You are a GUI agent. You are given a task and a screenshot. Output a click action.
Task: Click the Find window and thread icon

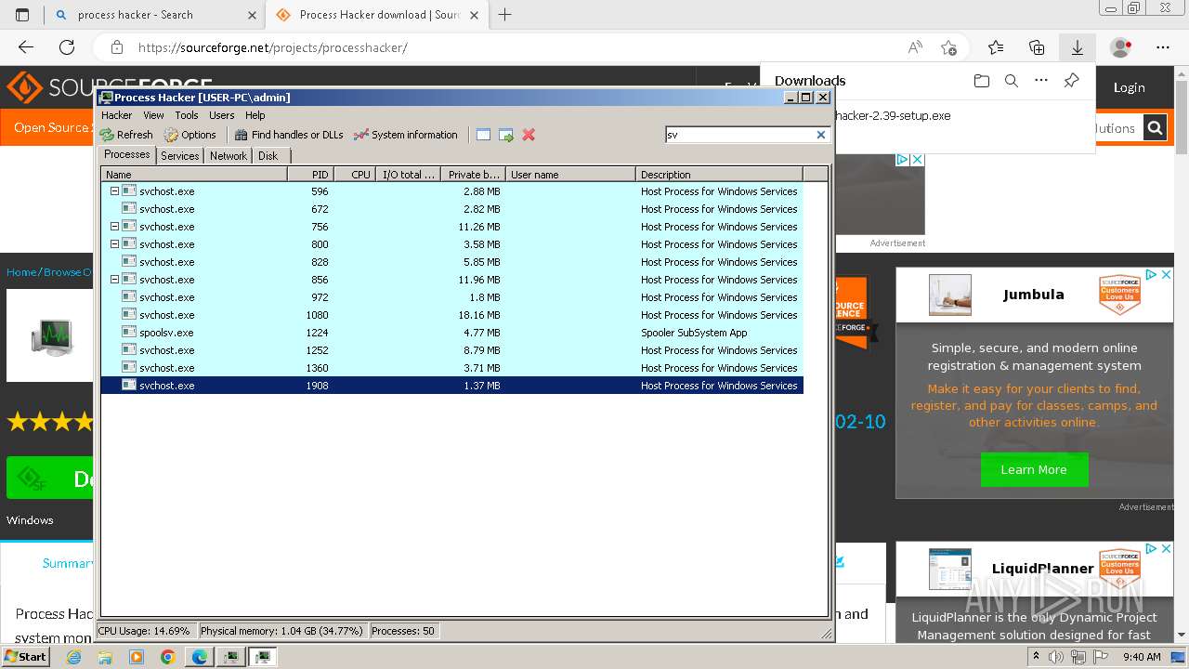[506, 135]
